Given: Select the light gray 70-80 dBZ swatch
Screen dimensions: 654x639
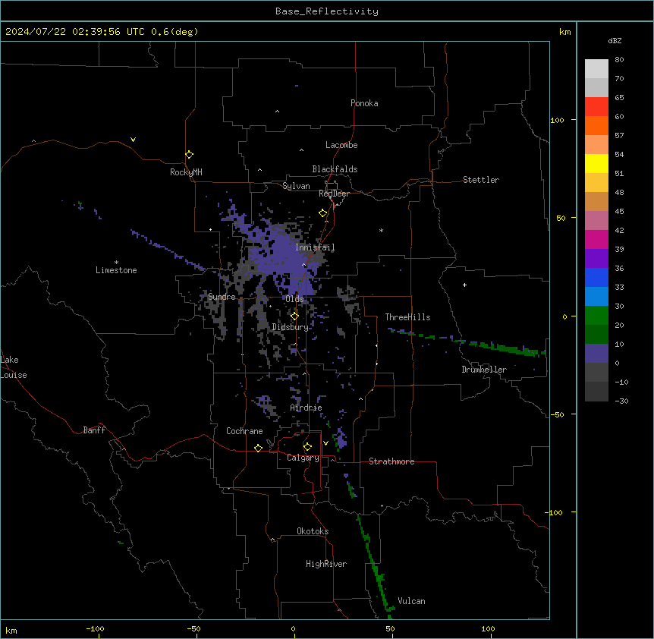Looking at the screenshot, I should pyautogui.click(x=596, y=69).
